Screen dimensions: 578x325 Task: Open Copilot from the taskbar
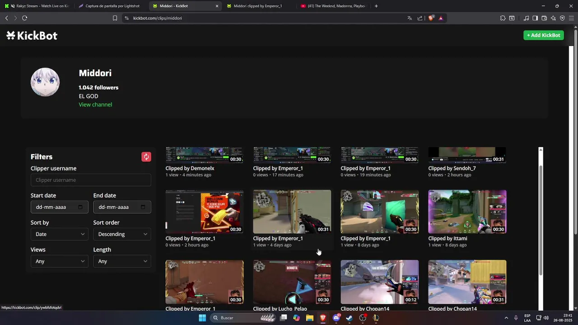pyautogui.click(x=296, y=318)
